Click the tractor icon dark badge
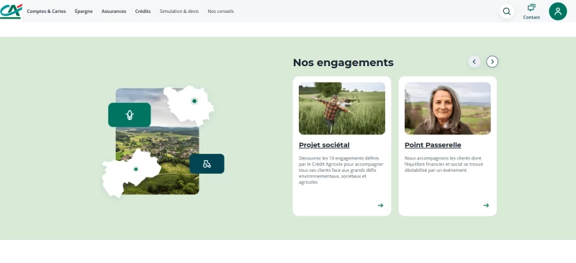 tap(207, 164)
